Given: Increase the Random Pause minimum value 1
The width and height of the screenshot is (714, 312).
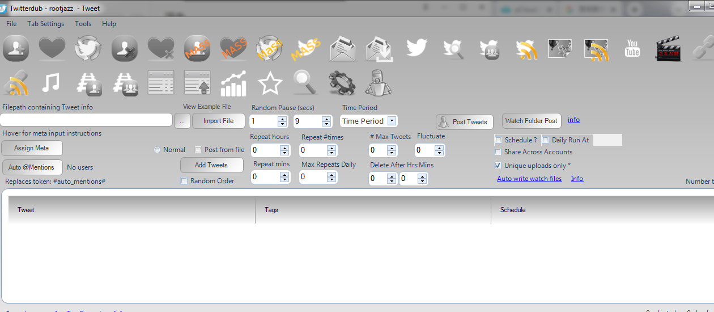Looking at the screenshot, I should [282, 119].
